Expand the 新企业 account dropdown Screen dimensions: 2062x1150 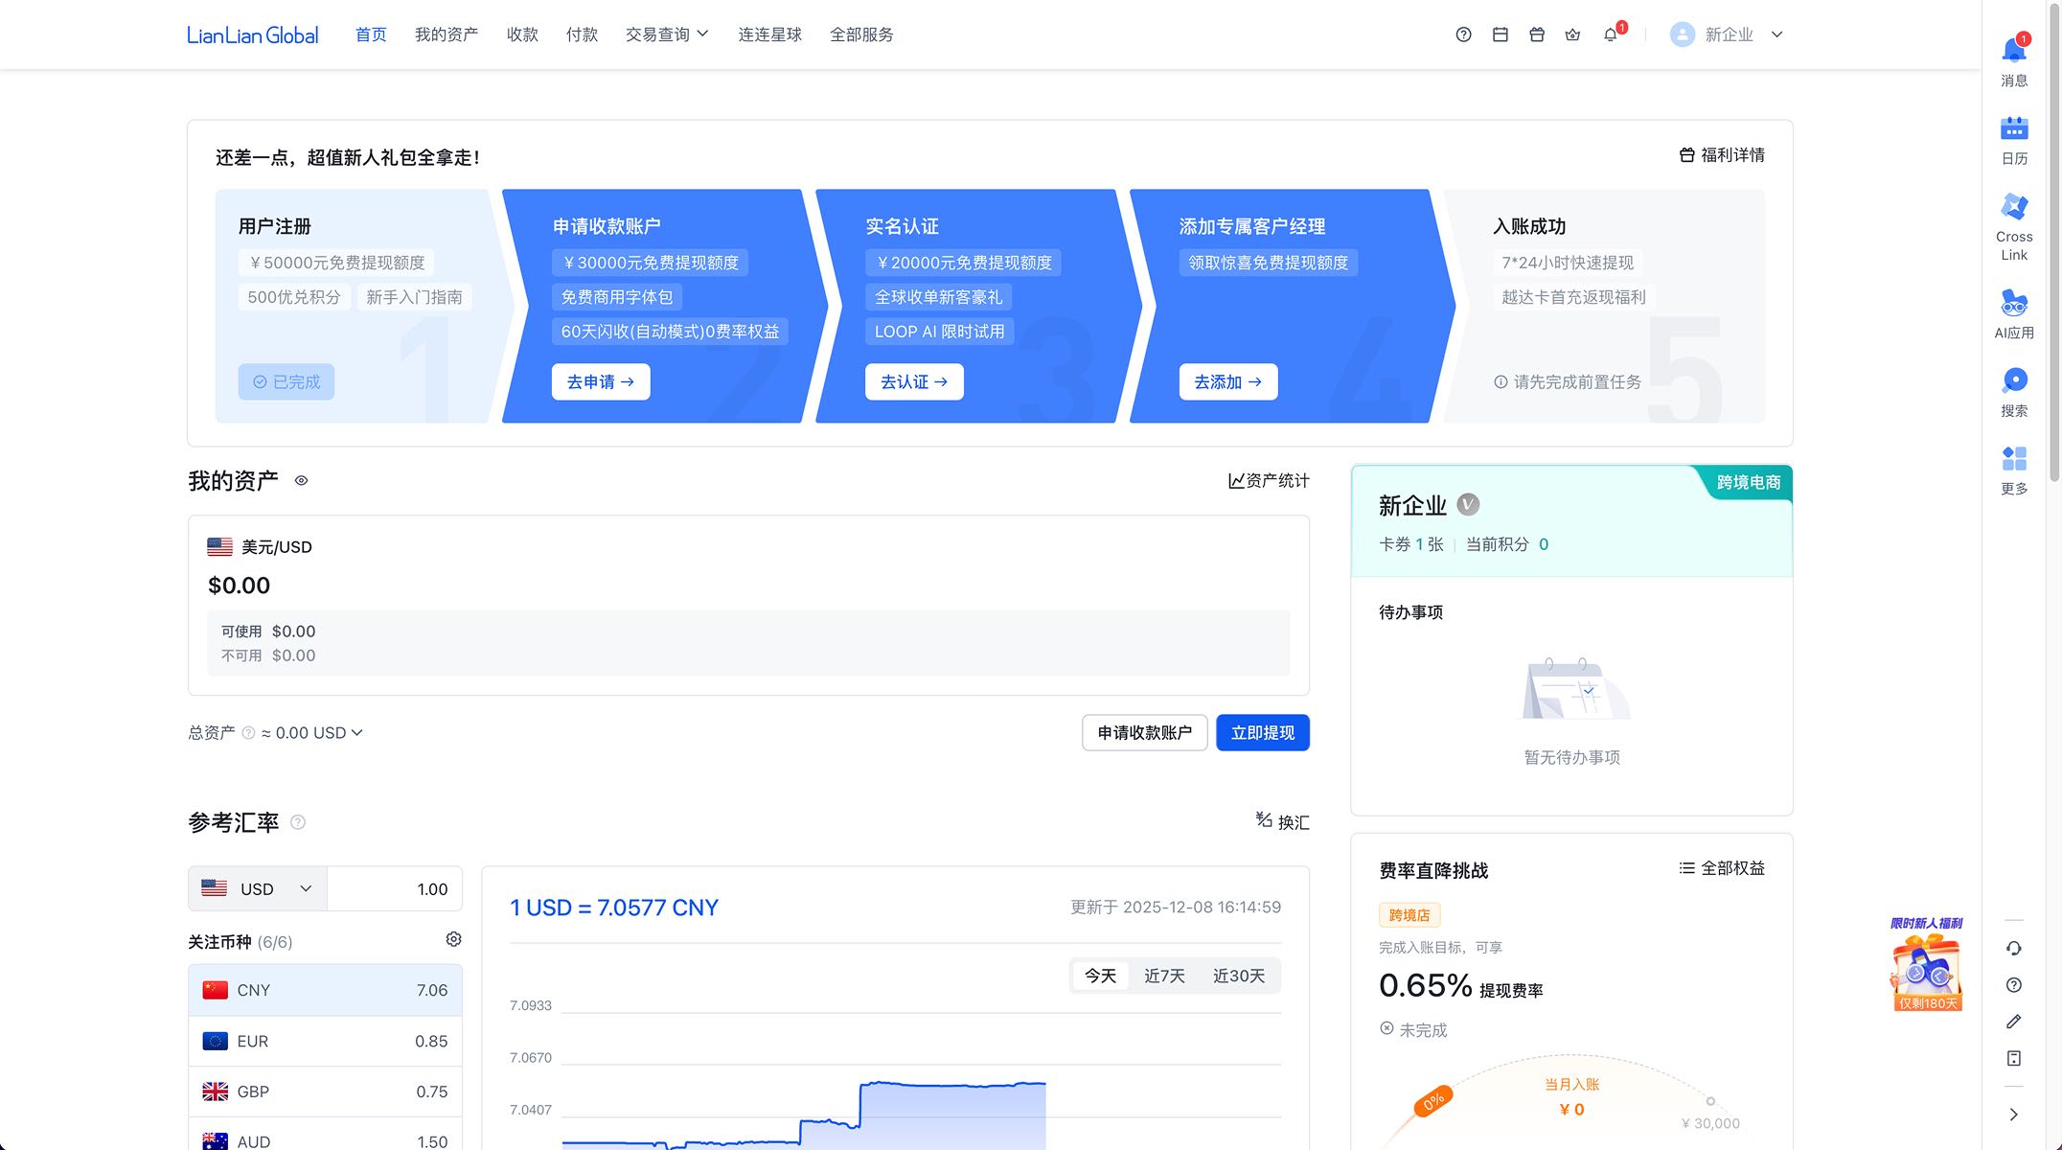1729,34
